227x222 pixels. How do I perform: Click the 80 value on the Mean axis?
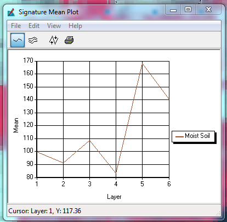(x=30, y=177)
